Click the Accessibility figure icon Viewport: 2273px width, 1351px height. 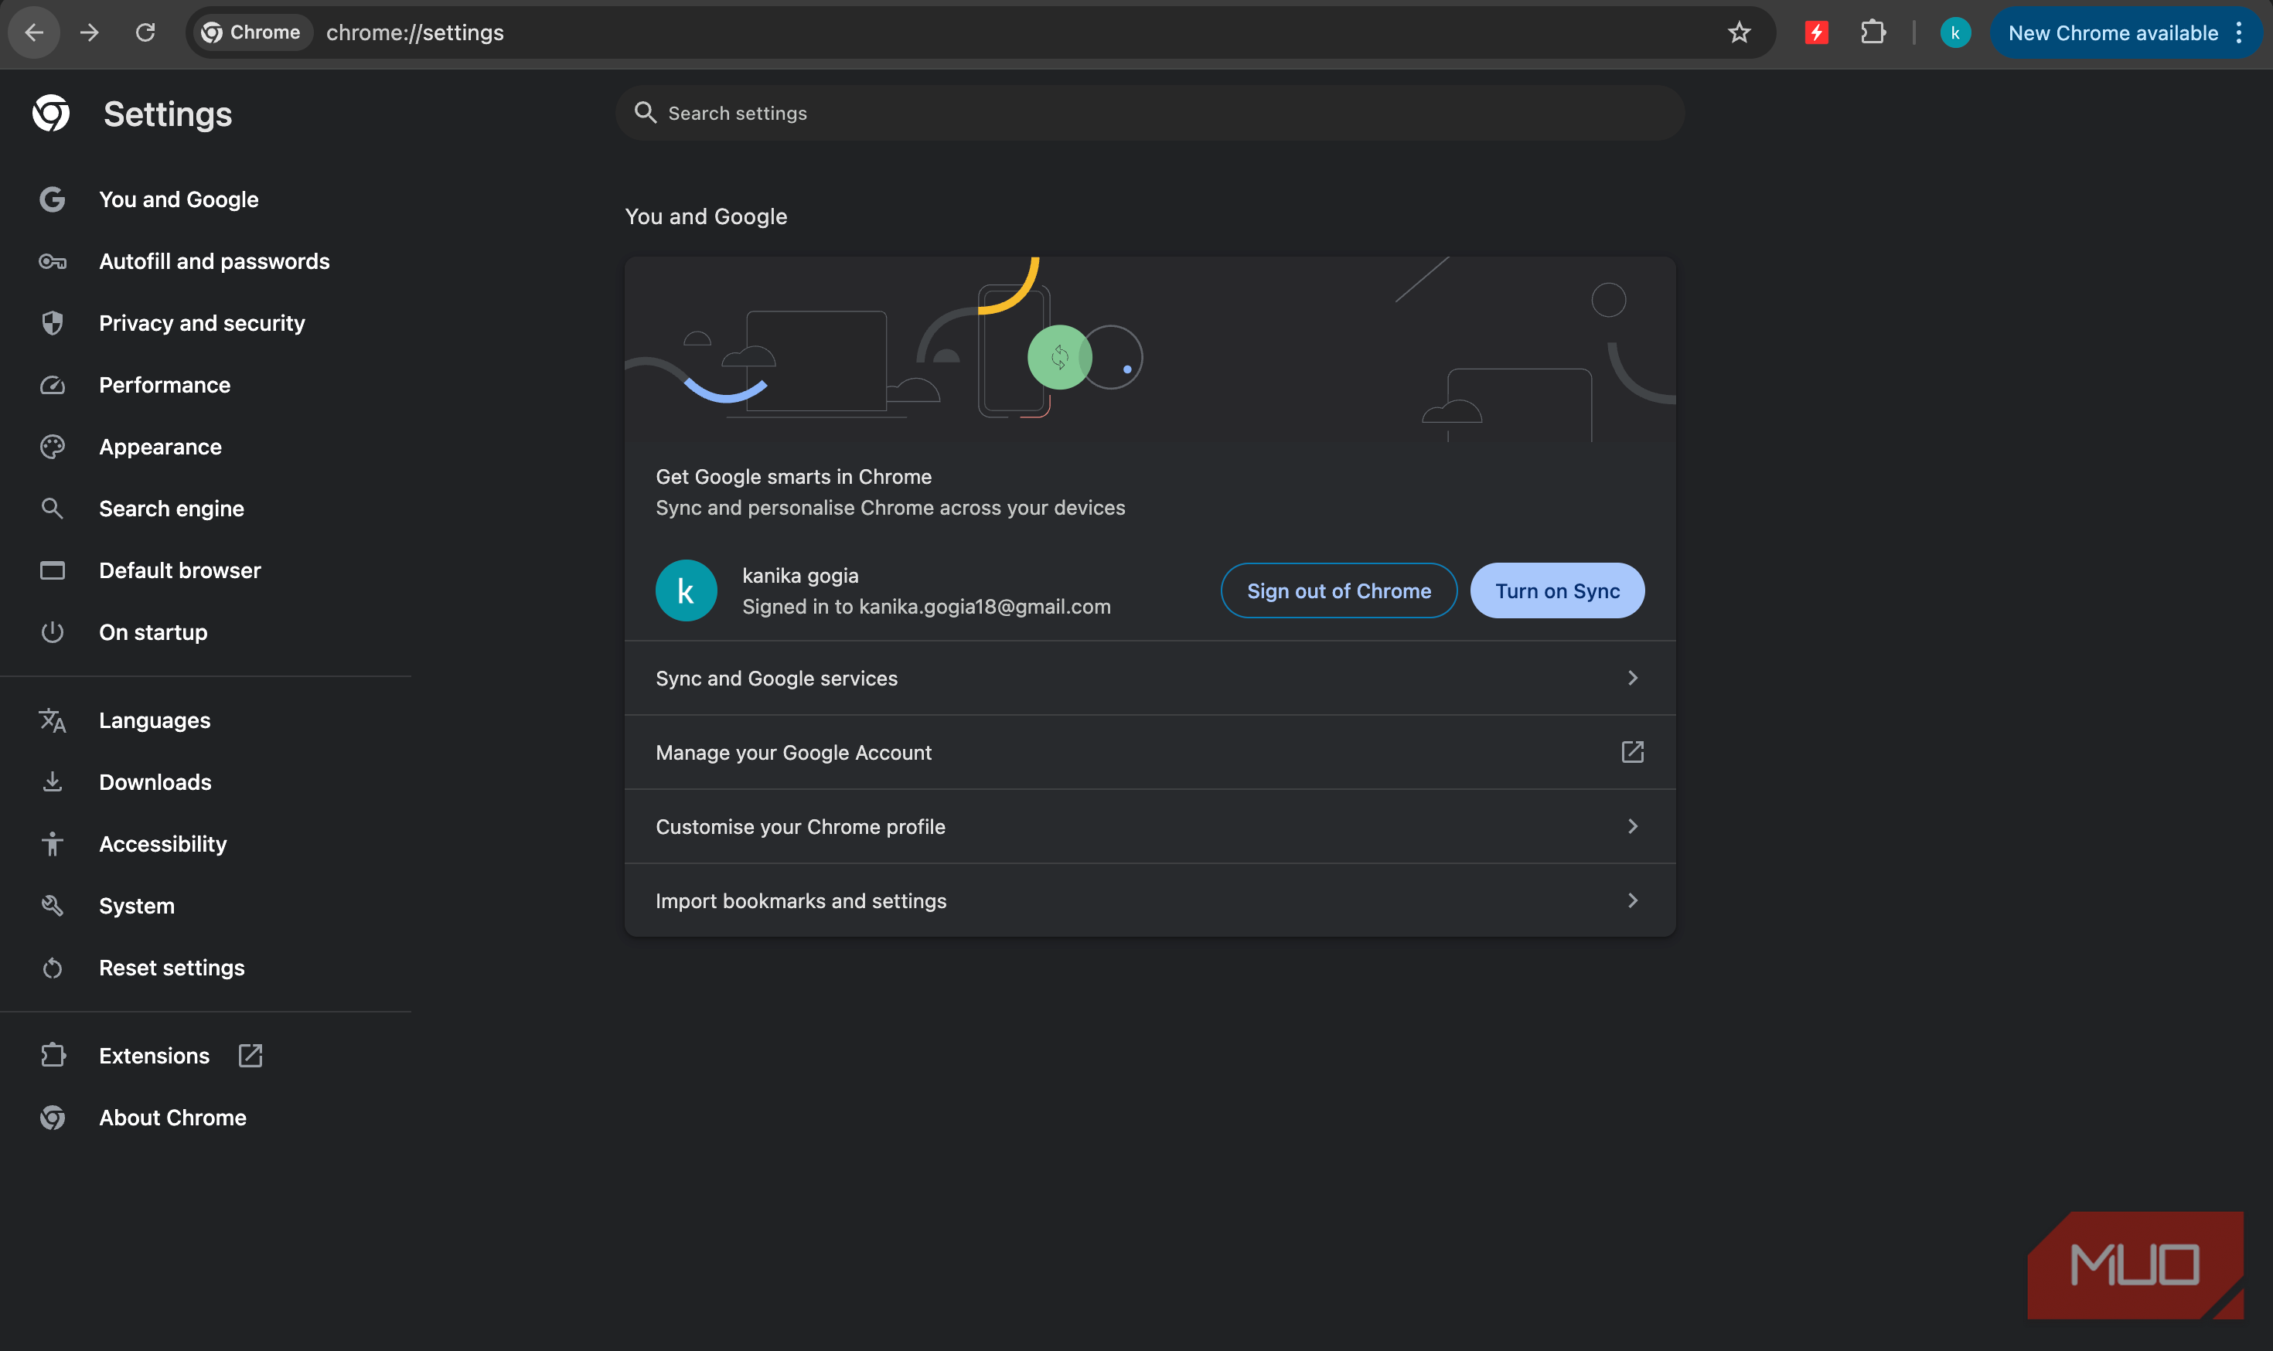coord(52,844)
